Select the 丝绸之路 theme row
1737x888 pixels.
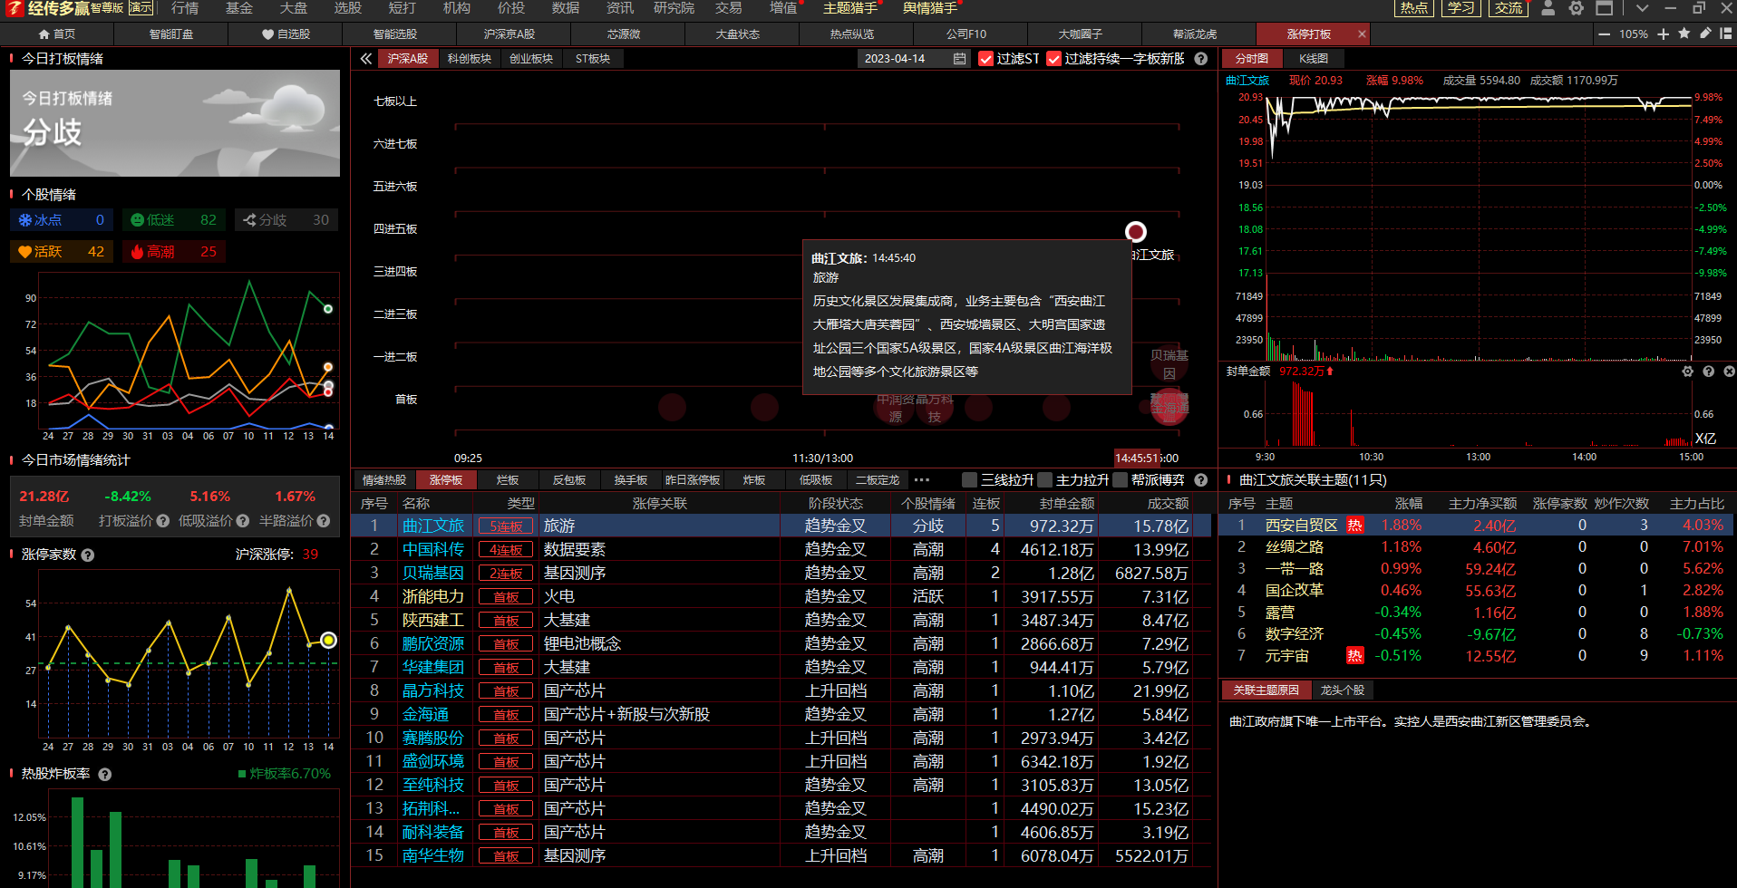pyautogui.click(x=1476, y=546)
